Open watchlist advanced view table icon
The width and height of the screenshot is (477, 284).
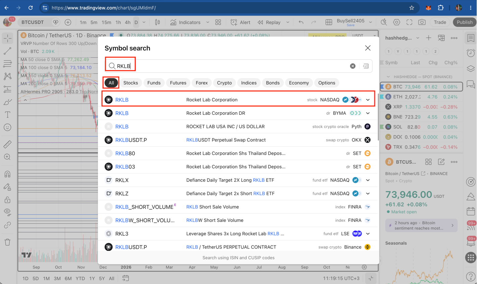click(441, 38)
